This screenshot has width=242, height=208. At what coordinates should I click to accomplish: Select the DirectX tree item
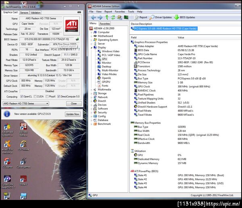click(100, 101)
